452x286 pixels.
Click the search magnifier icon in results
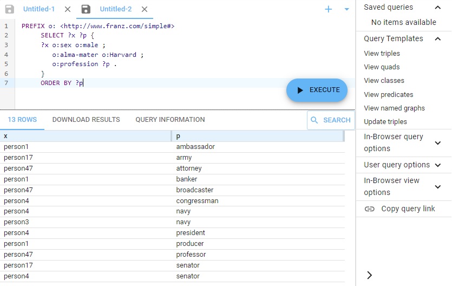click(x=315, y=120)
